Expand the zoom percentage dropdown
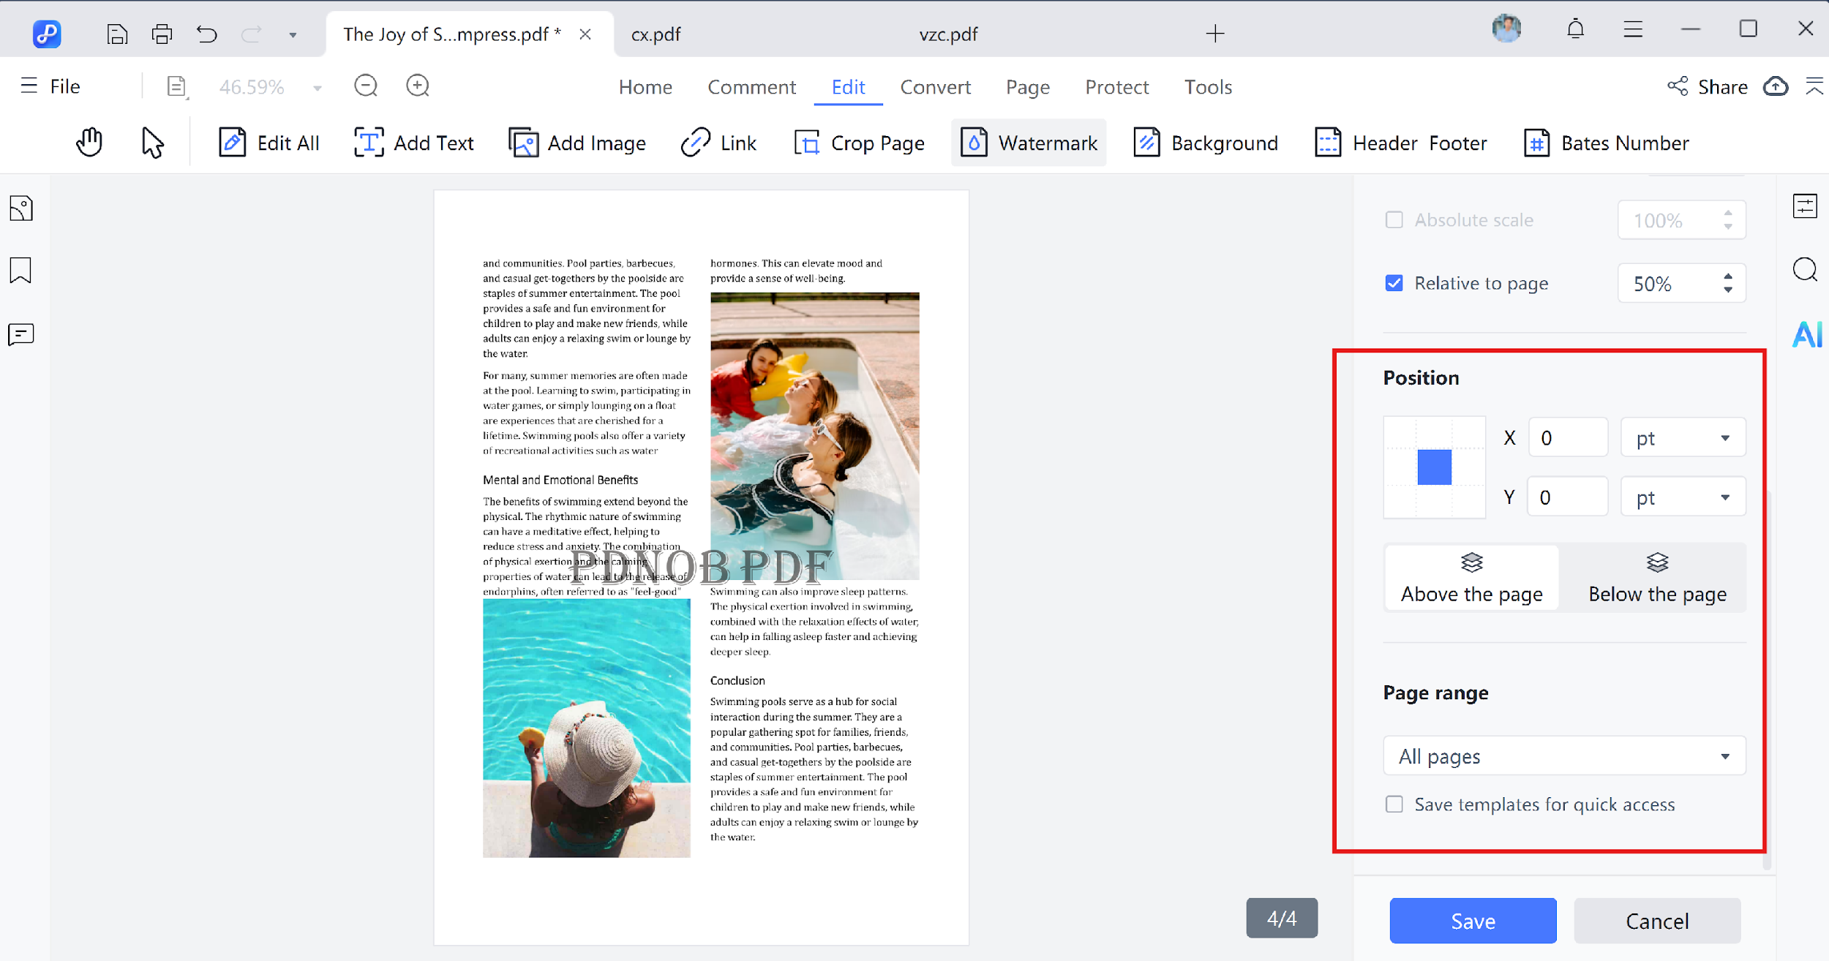Image resolution: width=1829 pixels, height=961 pixels. pyautogui.click(x=318, y=86)
